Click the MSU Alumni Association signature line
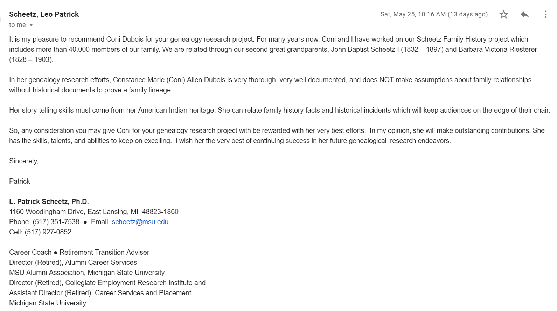The image size is (557, 311). [87, 273]
